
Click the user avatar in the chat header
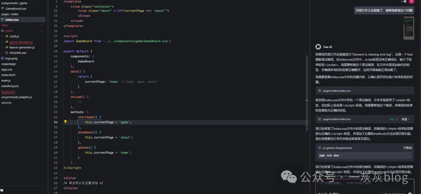click(411, 2)
